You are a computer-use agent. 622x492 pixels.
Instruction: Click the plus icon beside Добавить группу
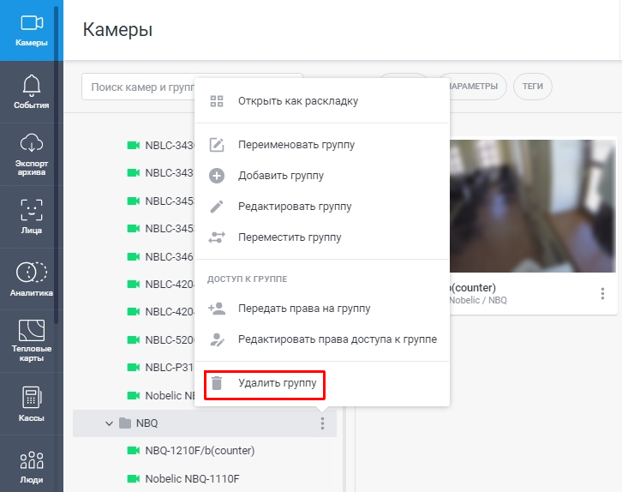coord(217,176)
